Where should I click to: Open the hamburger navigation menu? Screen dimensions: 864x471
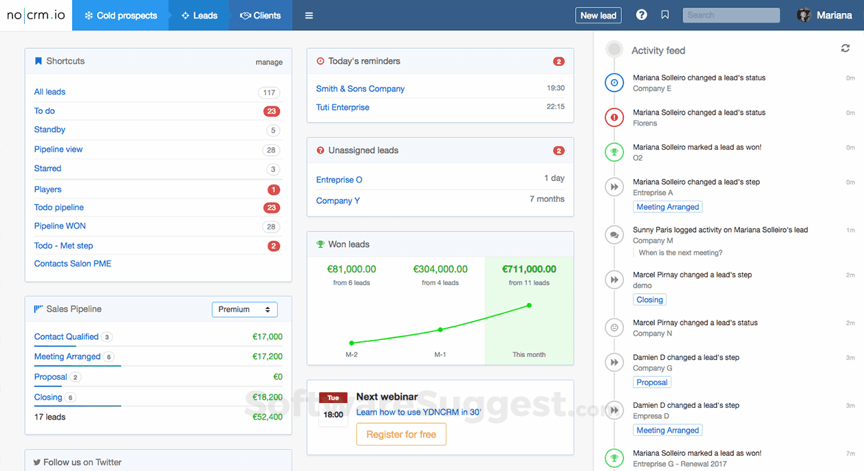click(308, 14)
